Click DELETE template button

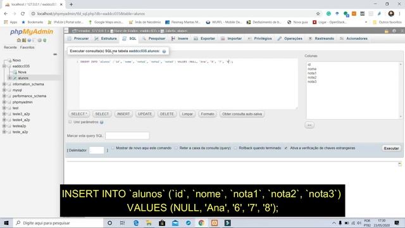tap(167, 114)
